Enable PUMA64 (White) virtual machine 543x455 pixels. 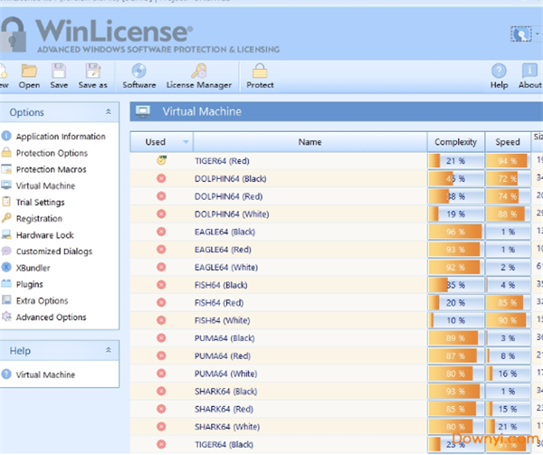pos(161,374)
